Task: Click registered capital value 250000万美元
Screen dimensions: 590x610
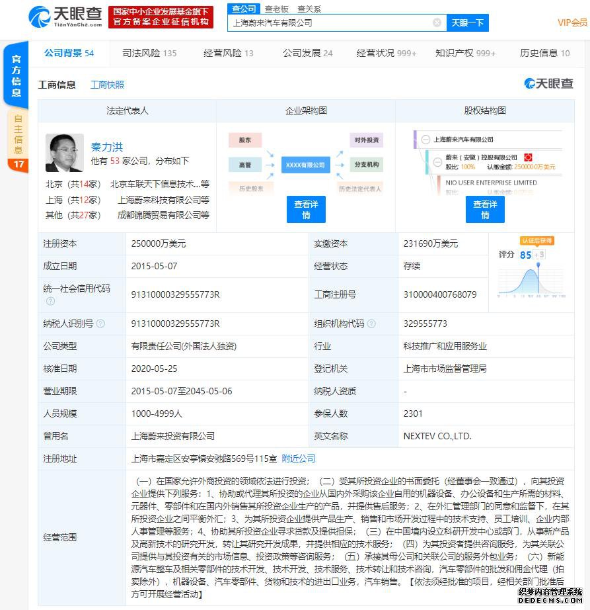Action: click(159, 243)
